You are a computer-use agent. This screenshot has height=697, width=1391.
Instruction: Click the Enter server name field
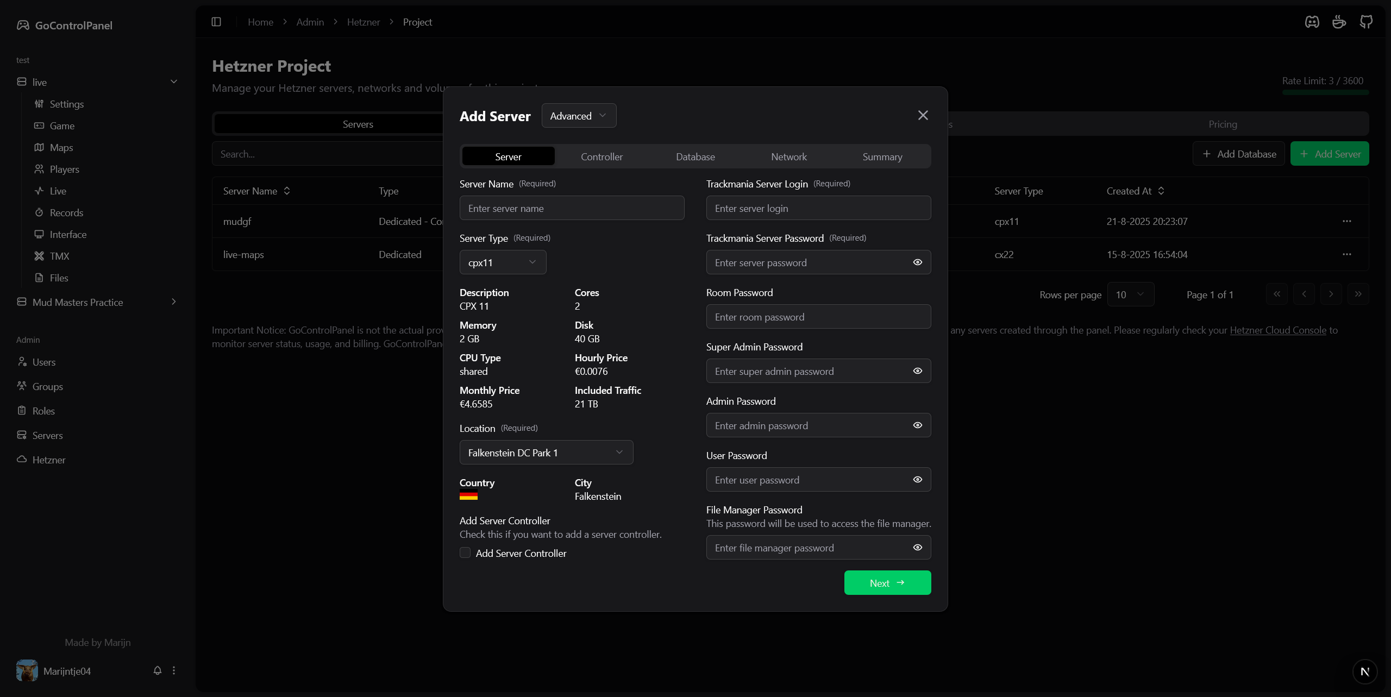571,208
